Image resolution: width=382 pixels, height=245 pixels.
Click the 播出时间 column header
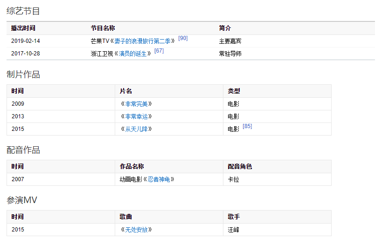click(23, 28)
